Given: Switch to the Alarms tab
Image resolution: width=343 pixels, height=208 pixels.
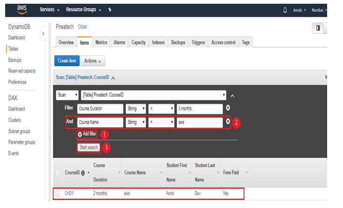Looking at the screenshot, I should tap(119, 42).
